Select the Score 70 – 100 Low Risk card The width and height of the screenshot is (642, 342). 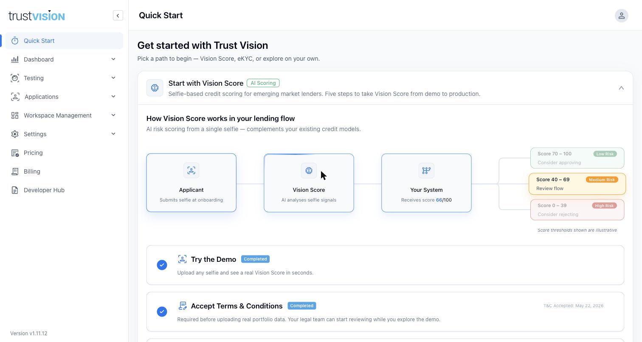577,158
